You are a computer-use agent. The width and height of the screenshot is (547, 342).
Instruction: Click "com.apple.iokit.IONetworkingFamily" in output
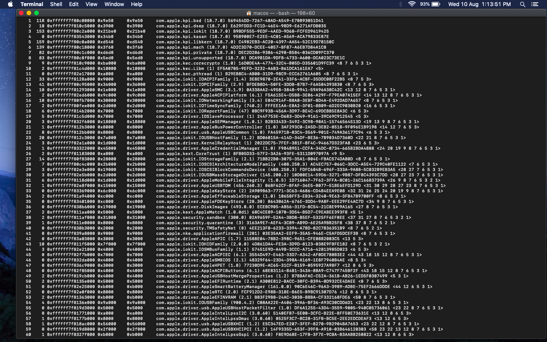pyautogui.click(x=201, y=101)
